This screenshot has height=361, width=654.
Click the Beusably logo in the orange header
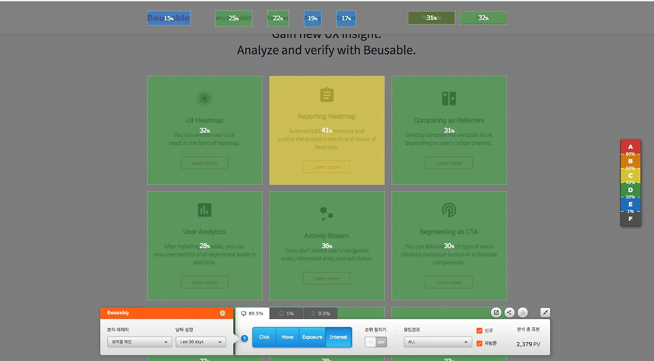(x=118, y=313)
